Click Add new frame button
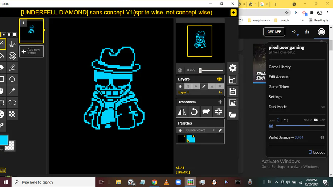Viewport: 333px width, 187px height. click(31, 51)
